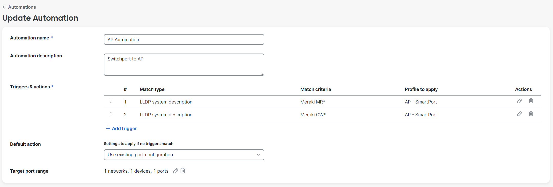Go back to Automations page
Viewport: 553px width, 187px height.
22,7
